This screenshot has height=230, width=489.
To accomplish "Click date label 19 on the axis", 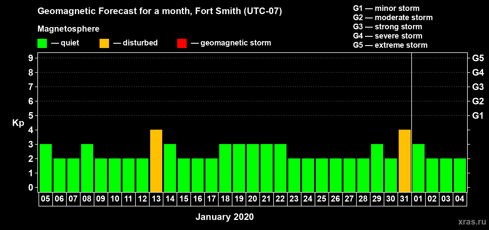I will (239, 199).
